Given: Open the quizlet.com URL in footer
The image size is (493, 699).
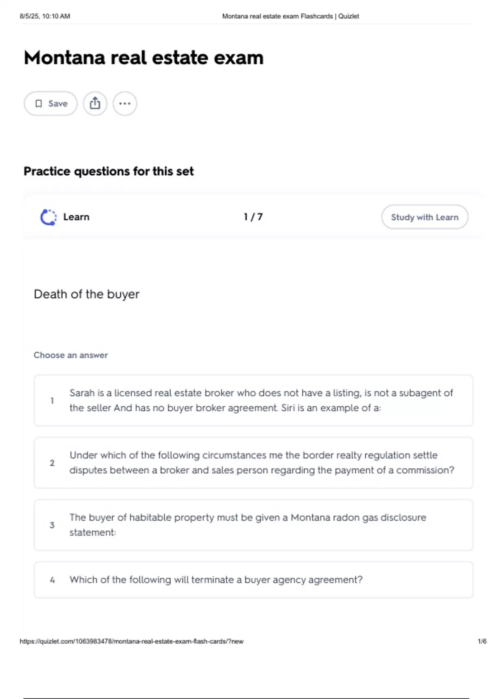Looking at the screenshot, I should click(x=131, y=641).
